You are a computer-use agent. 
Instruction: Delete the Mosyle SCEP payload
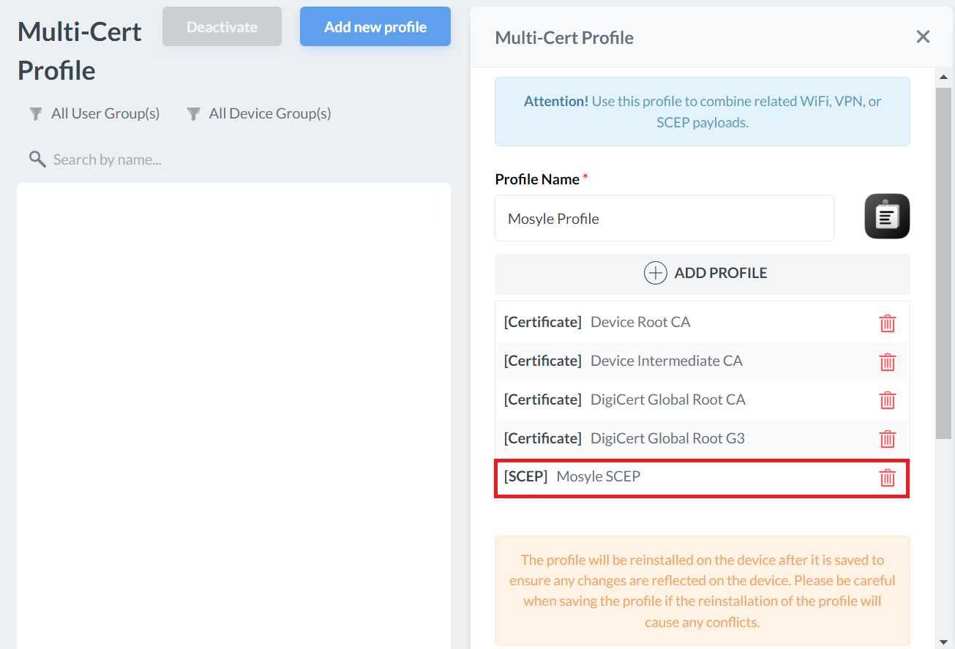click(x=887, y=478)
